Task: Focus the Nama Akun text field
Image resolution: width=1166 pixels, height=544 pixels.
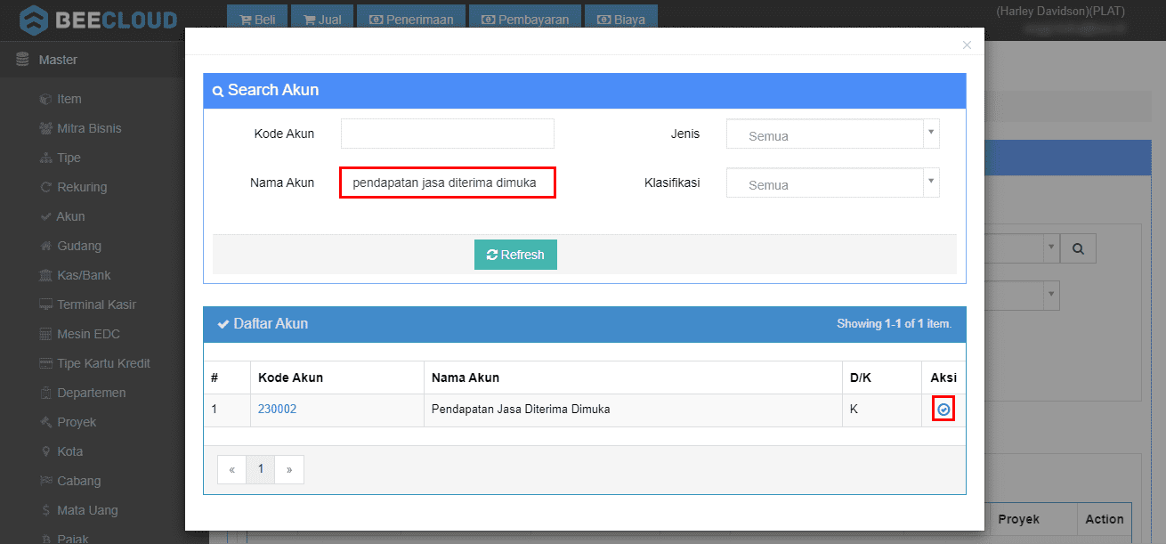Action: (447, 183)
